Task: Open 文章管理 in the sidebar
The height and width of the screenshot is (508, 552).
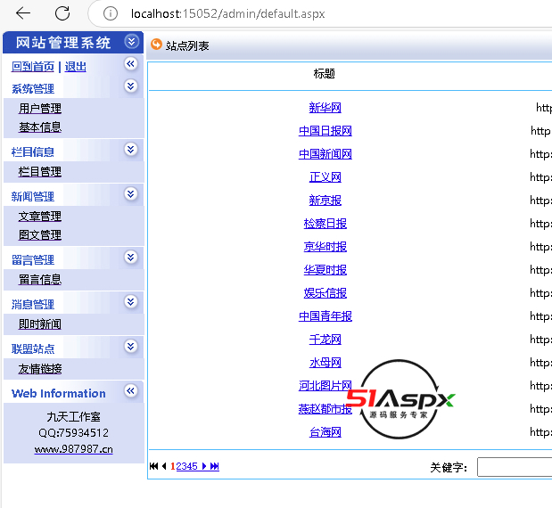Action: click(40, 217)
